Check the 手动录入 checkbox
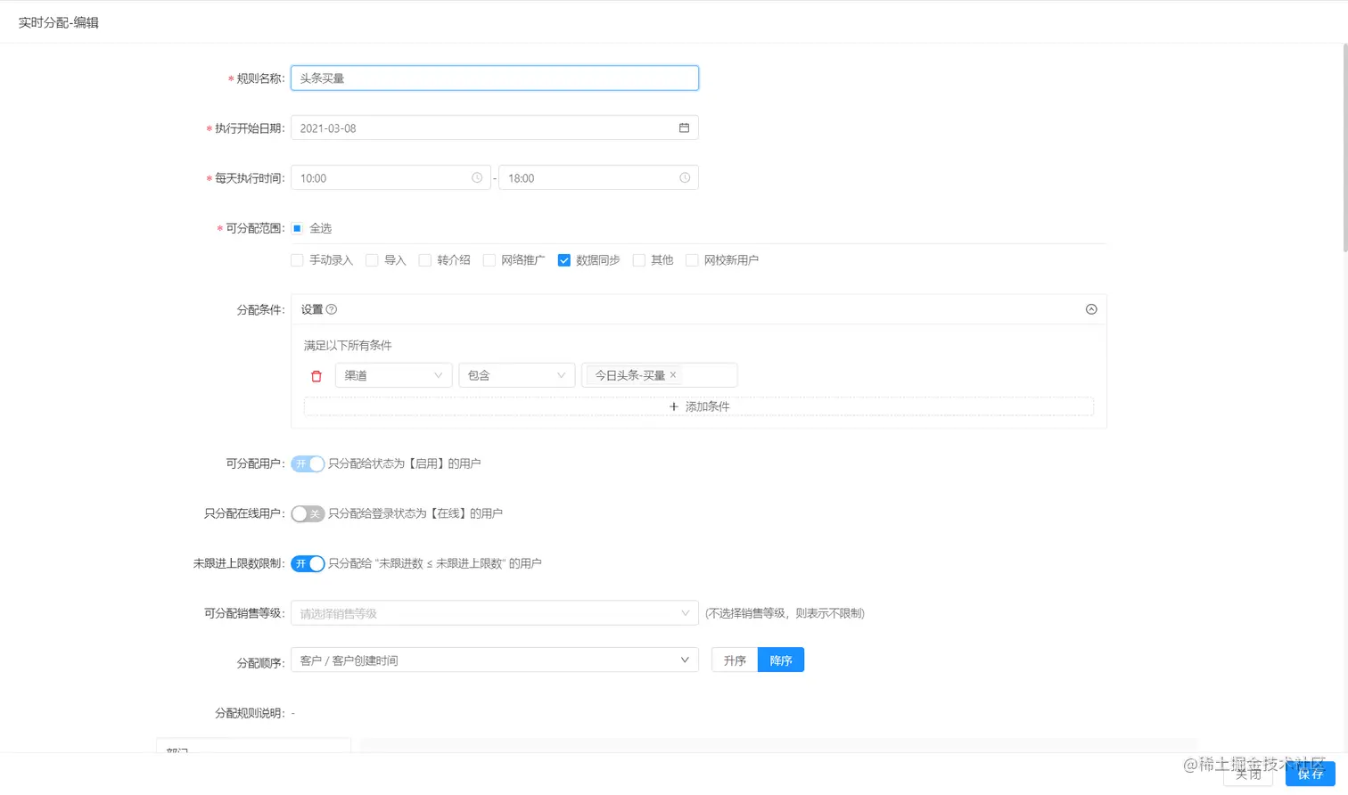This screenshot has height=795, width=1348. [298, 260]
